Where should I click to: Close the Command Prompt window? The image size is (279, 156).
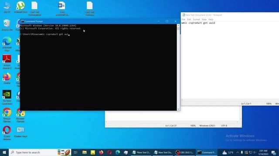pos(175,21)
